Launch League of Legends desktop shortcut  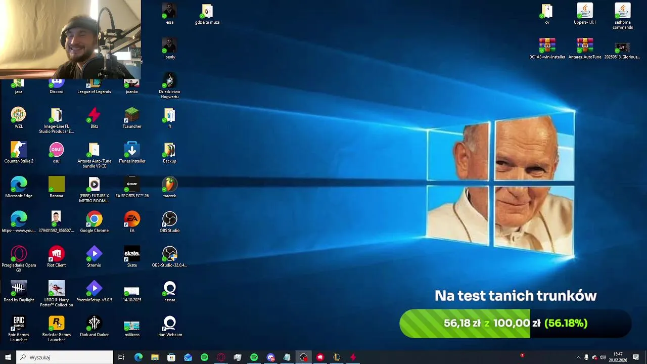click(x=94, y=86)
